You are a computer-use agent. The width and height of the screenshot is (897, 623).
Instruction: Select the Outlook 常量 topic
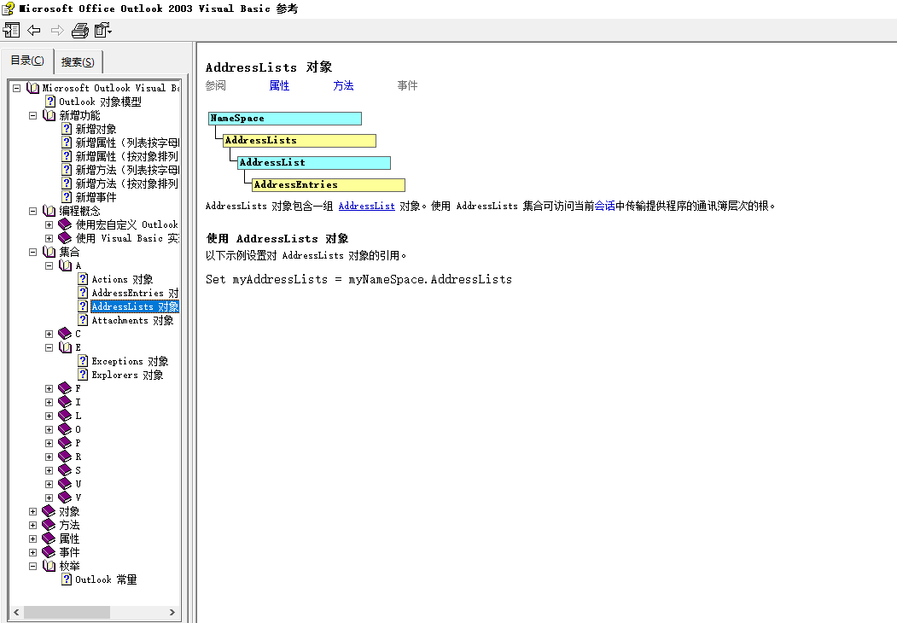pyautogui.click(x=101, y=579)
